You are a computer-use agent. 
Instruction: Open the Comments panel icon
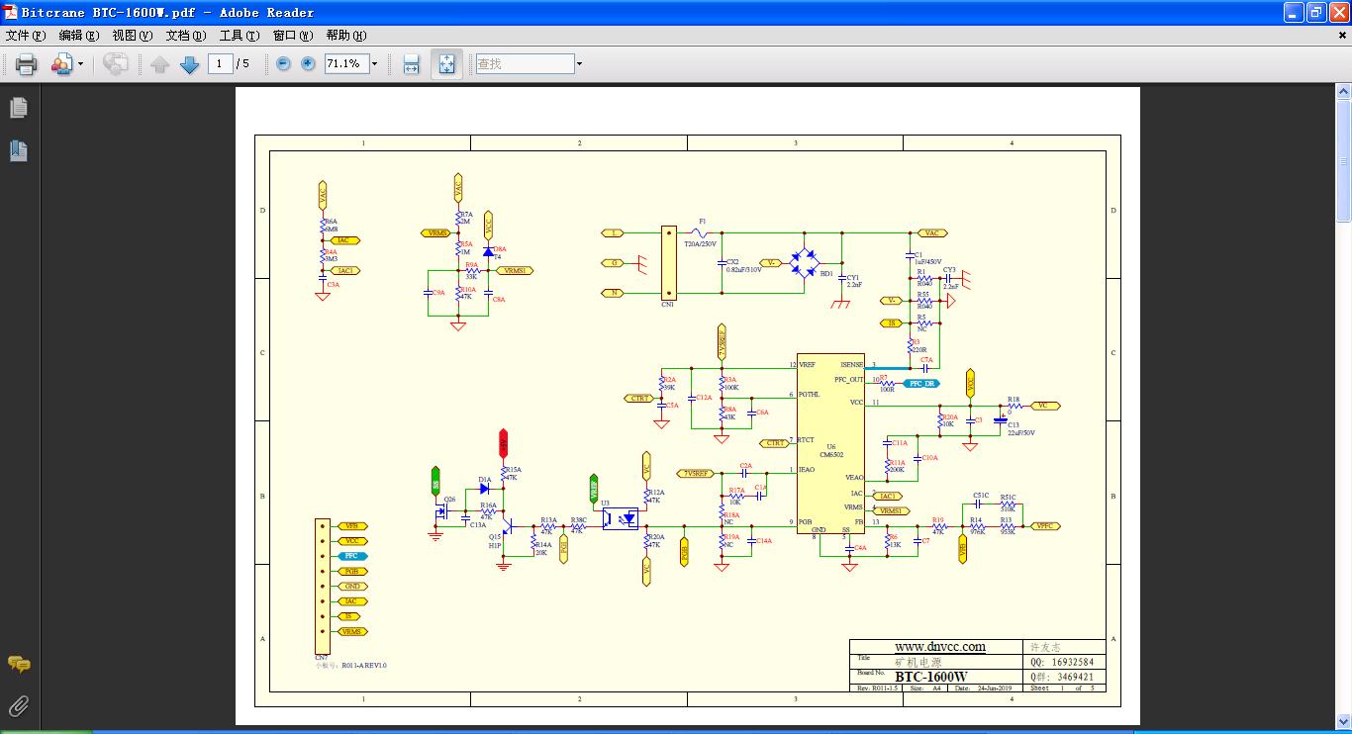tap(18, 664)
